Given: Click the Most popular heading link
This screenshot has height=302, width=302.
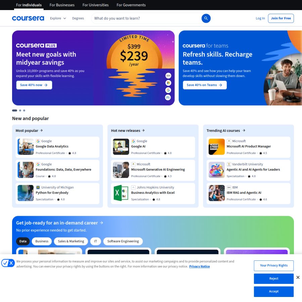Looking at the screenshot, I should [x=27, y=131].
